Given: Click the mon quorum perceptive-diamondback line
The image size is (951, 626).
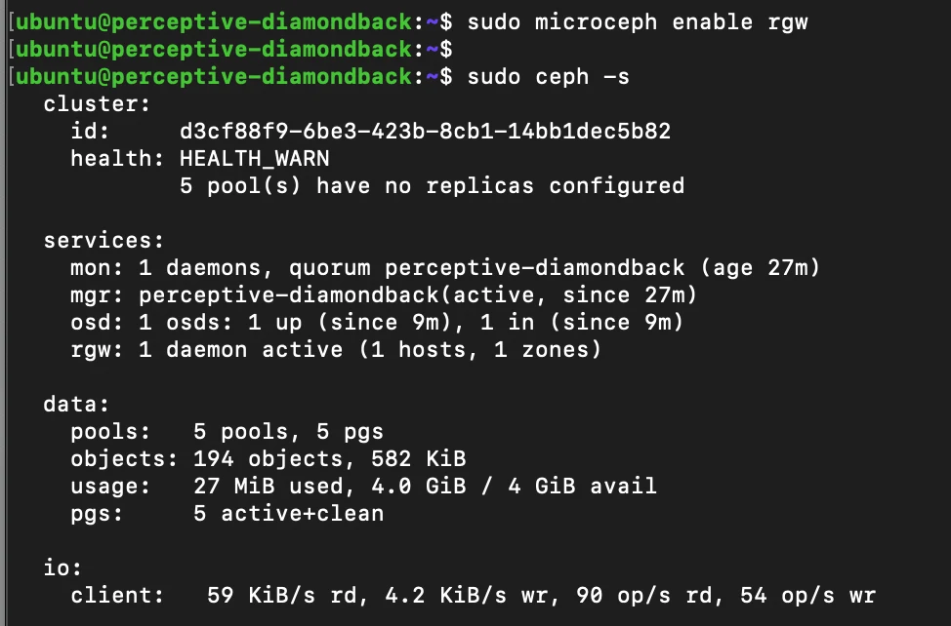Looking at the screenshot, I should pyautogui.click(x=445, y=267).
